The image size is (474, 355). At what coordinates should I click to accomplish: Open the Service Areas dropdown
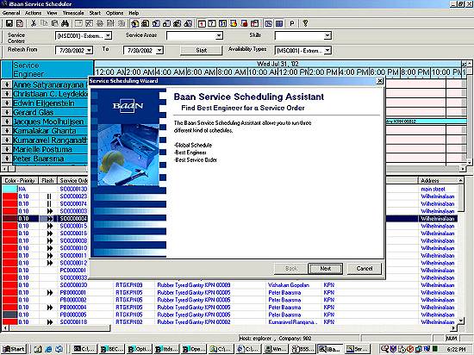pyautogui.click(x=219, y=36)
